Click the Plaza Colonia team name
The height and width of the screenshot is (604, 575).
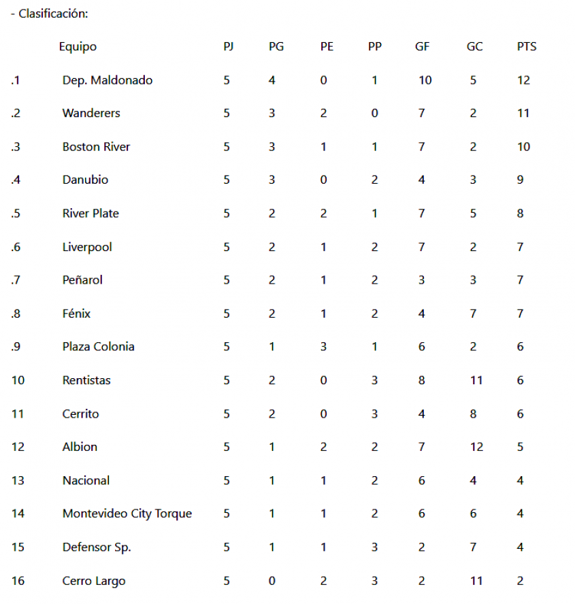coord(98,347)
